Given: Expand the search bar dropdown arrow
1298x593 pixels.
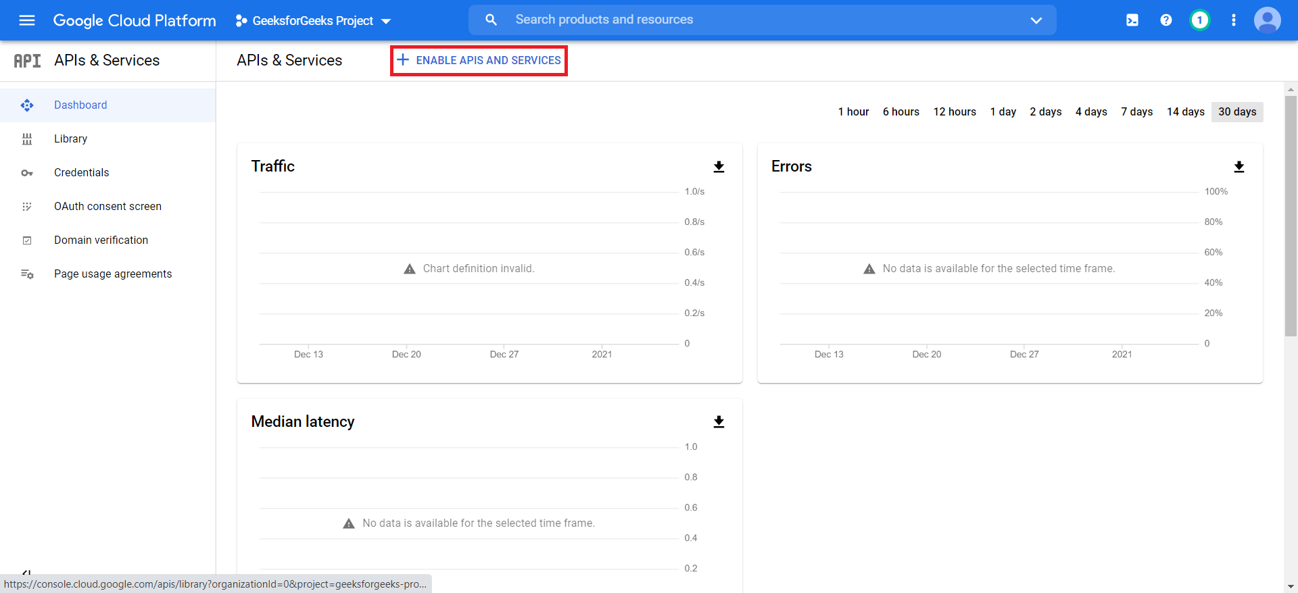Looking at the screenshot, I should click(1036, 20).
